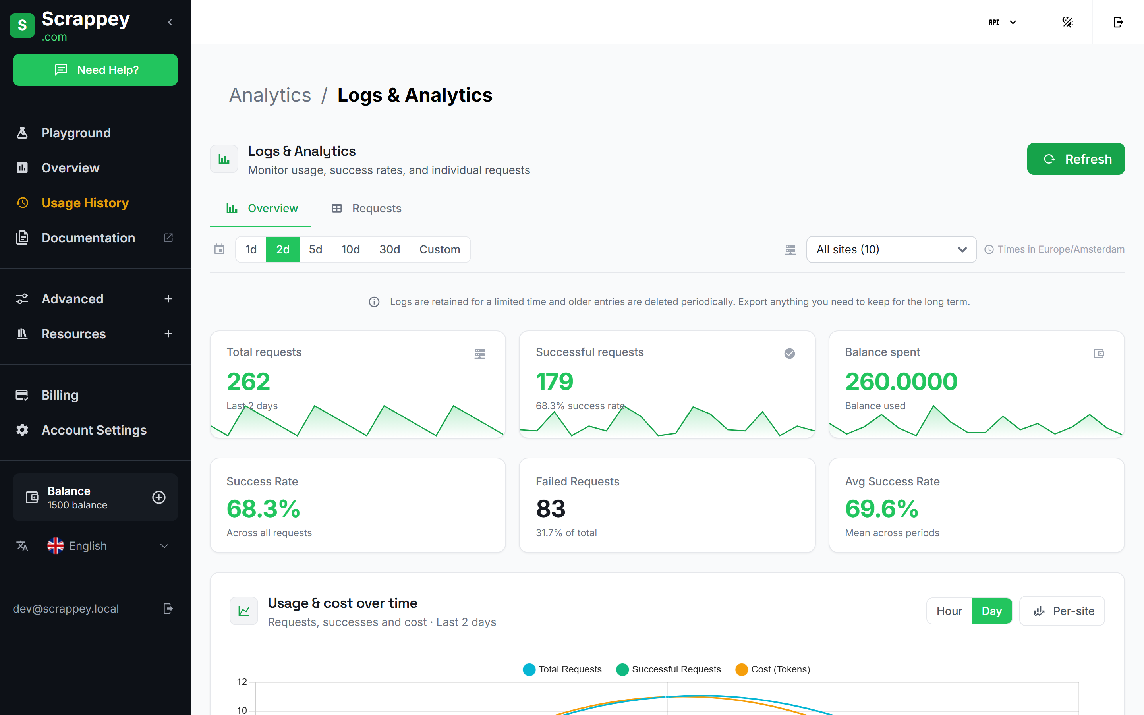Switch to the Requests tab

point(367,209)
